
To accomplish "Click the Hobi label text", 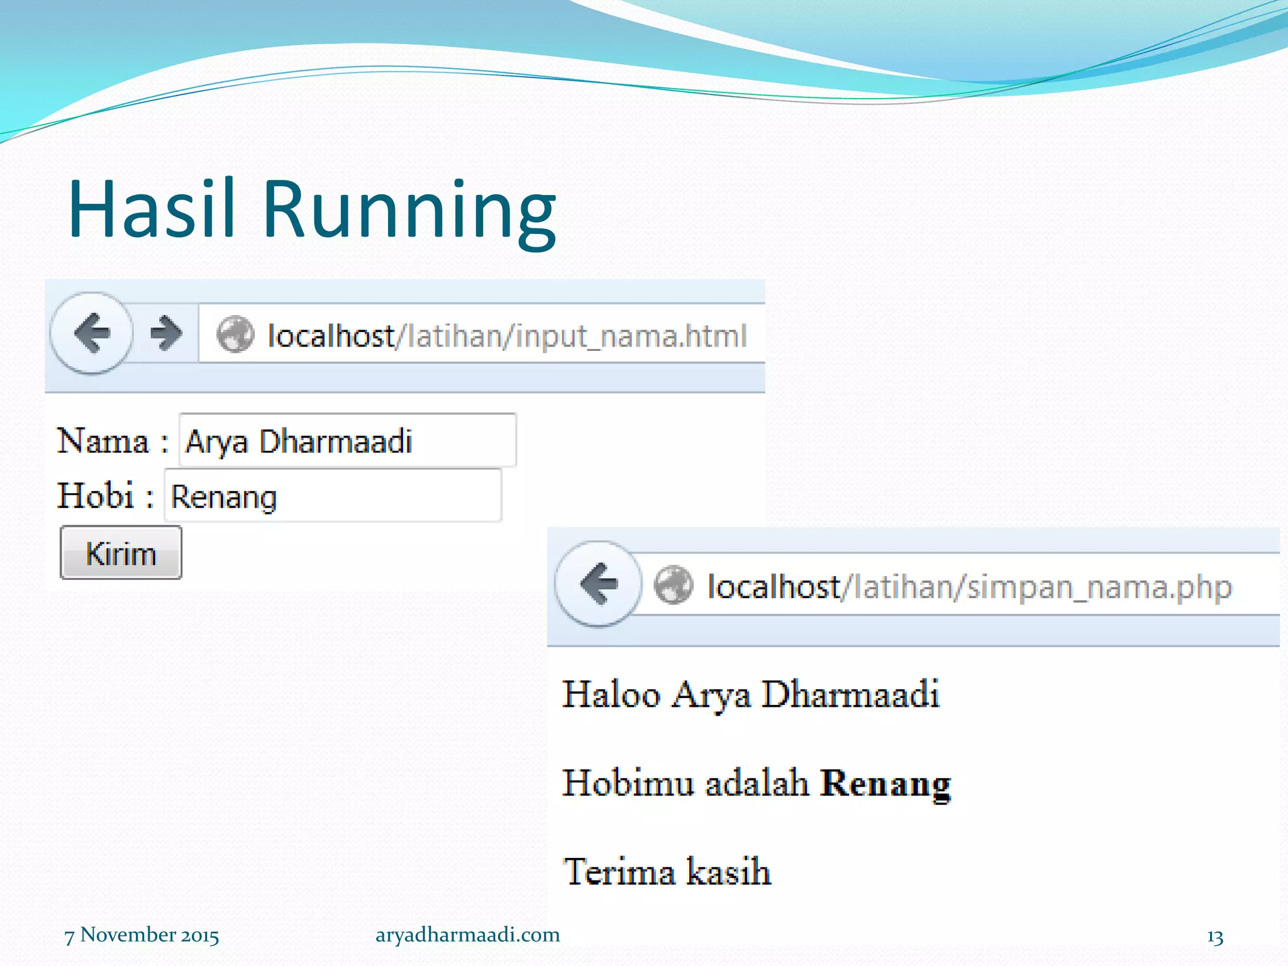I will pos(96,496).
